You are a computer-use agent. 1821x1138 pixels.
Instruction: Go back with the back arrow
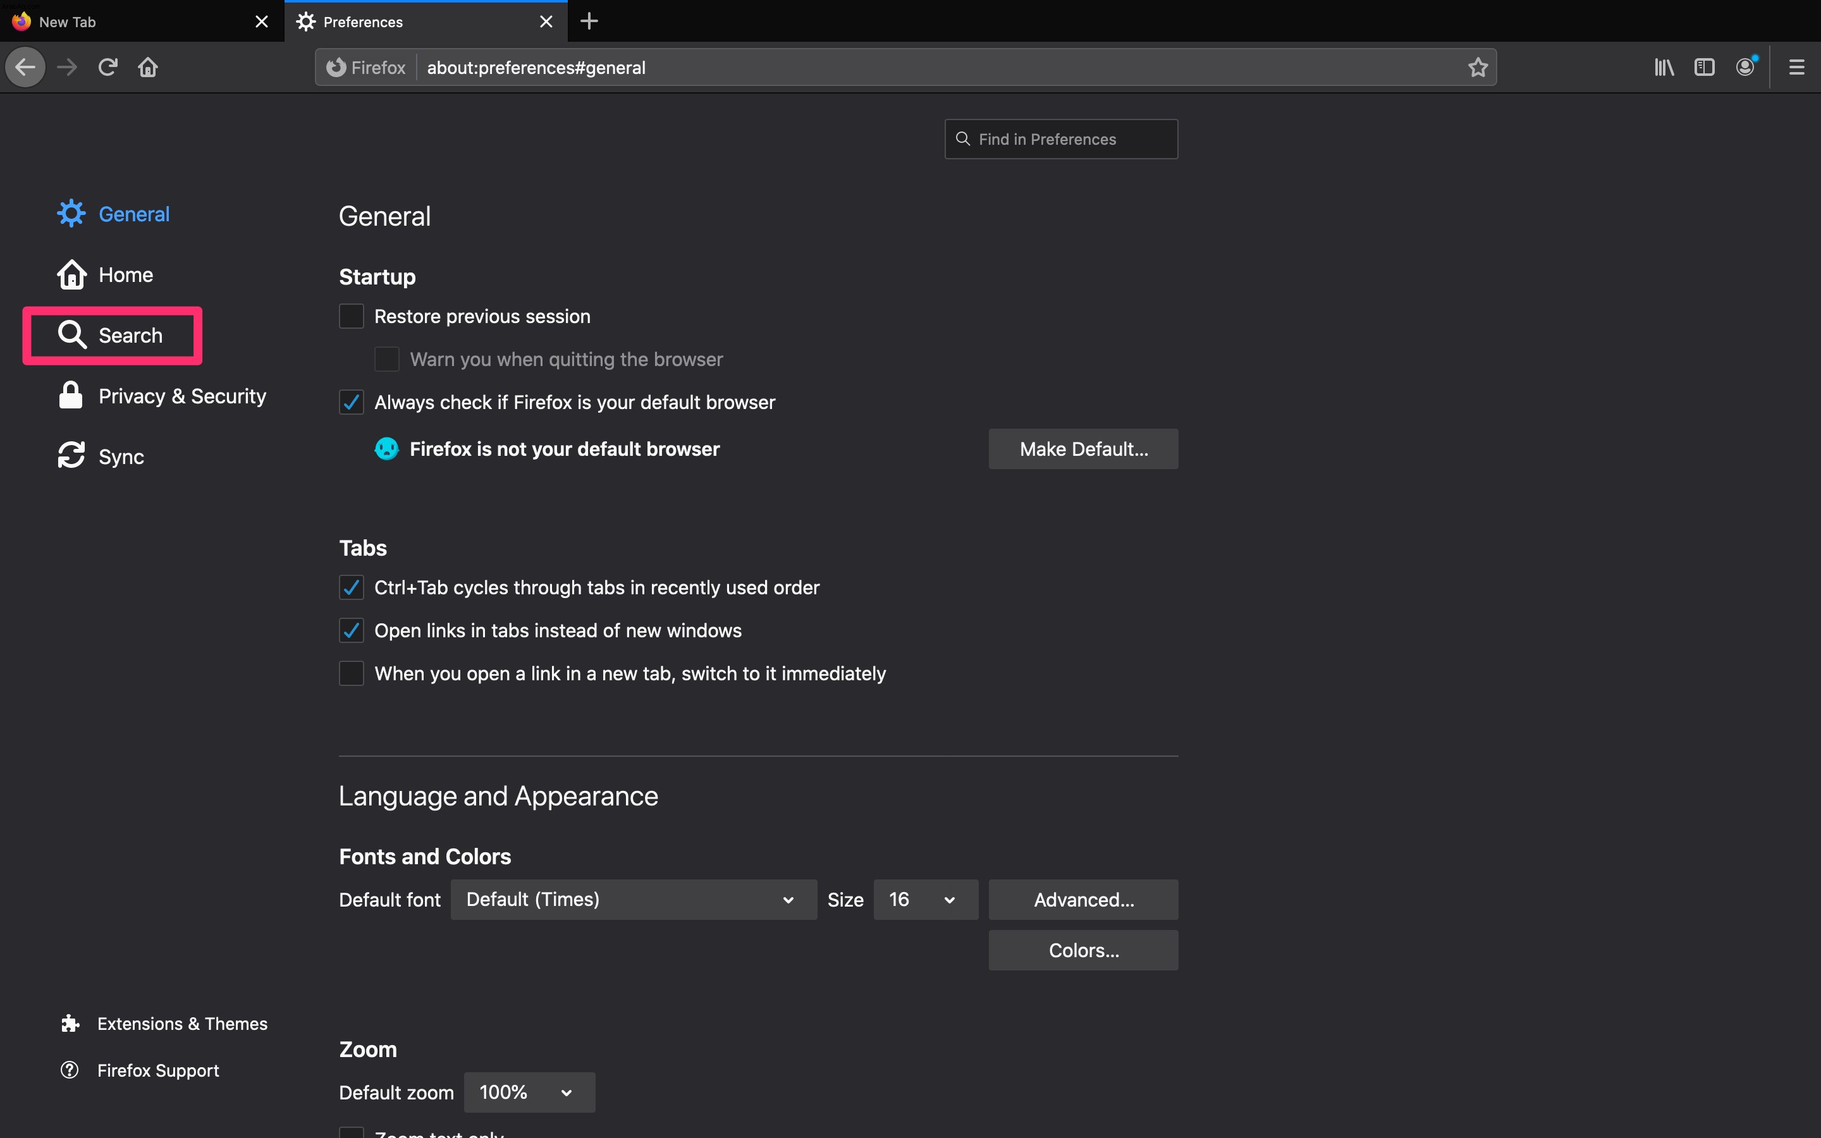tap(25, 68)
